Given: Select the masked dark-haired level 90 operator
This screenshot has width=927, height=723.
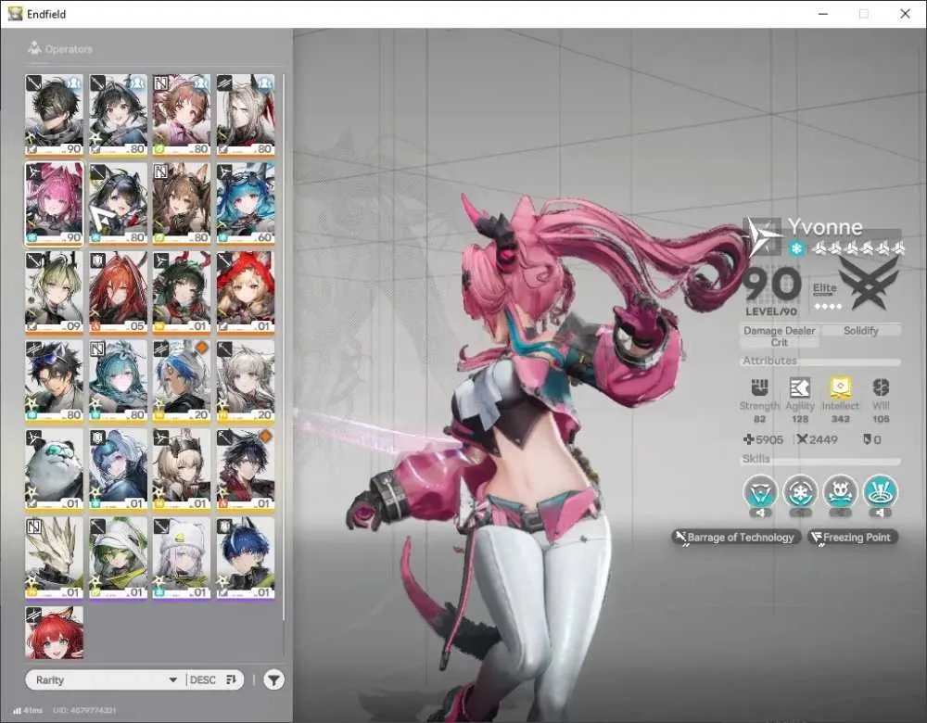Looking at the screenshot, I should (x=54, y=115).
